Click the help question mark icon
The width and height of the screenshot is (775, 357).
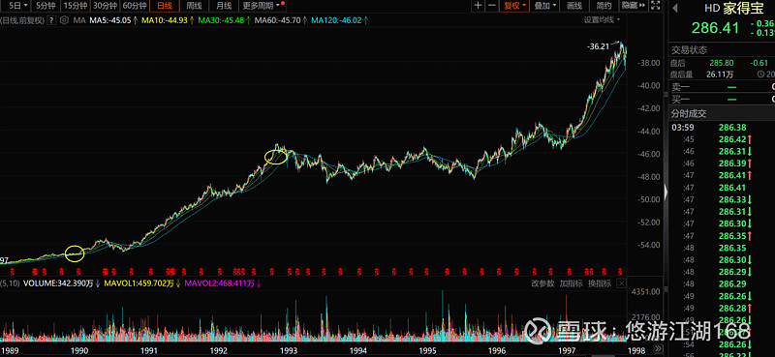click(x=51, y=20)
